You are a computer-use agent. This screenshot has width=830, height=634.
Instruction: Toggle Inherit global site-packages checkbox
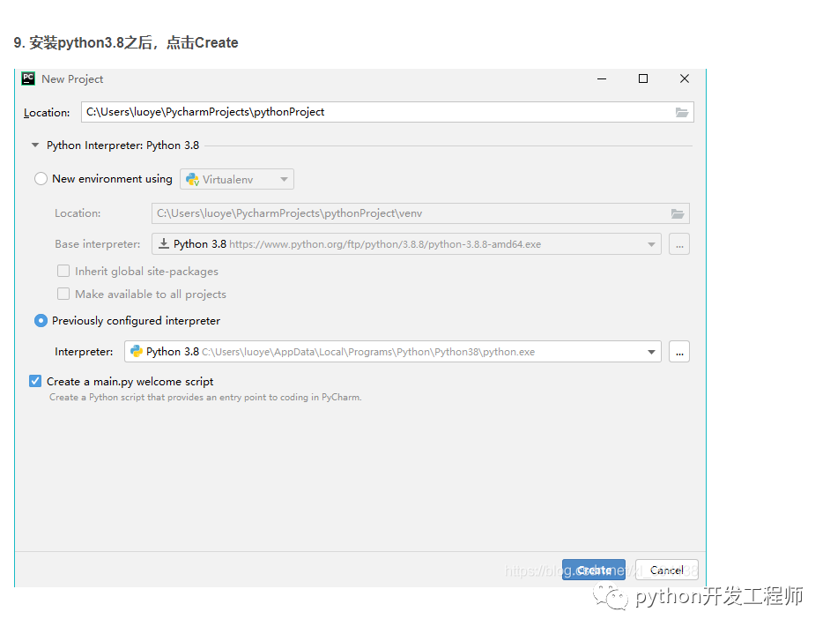pyautogui.click(x=63, y=272)
